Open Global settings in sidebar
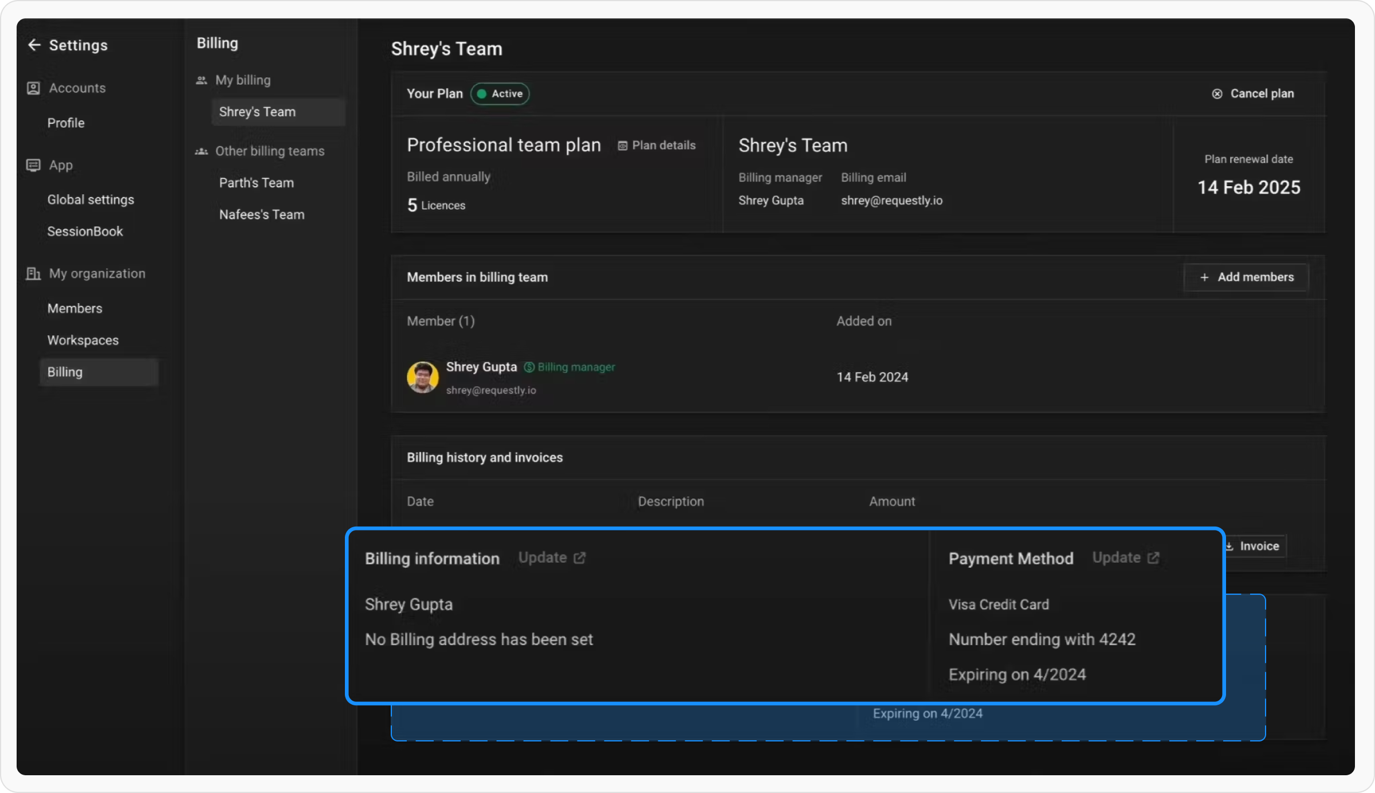Image resolution: width=1375 pixels, height=793 pixels. [91, 200]
